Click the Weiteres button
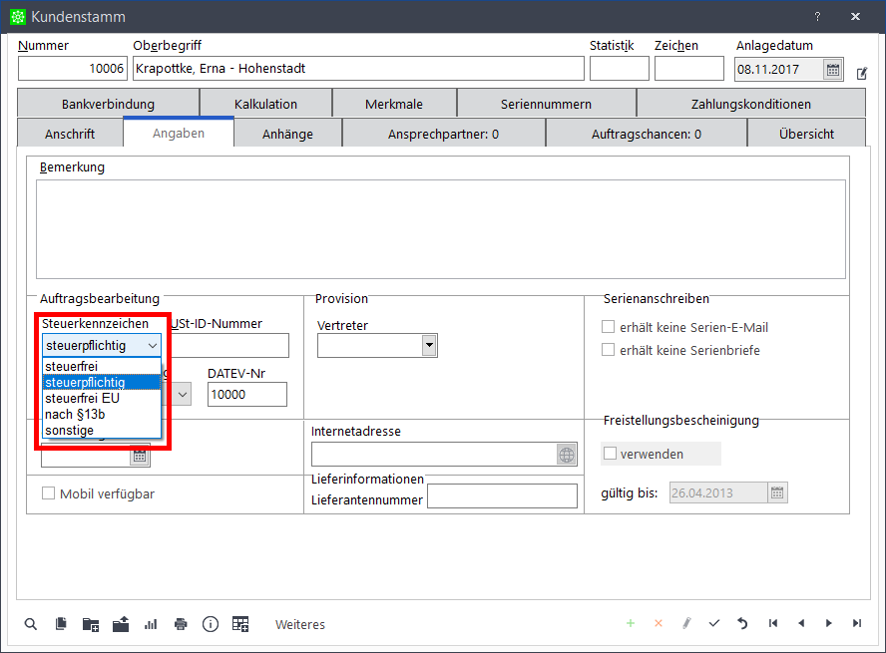This screenshot has width=886, height=653. [x=300, y=624]
